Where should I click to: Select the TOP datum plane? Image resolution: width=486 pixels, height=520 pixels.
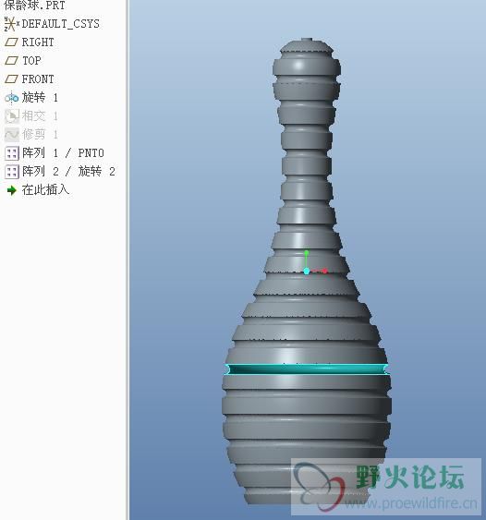point(31,61)
